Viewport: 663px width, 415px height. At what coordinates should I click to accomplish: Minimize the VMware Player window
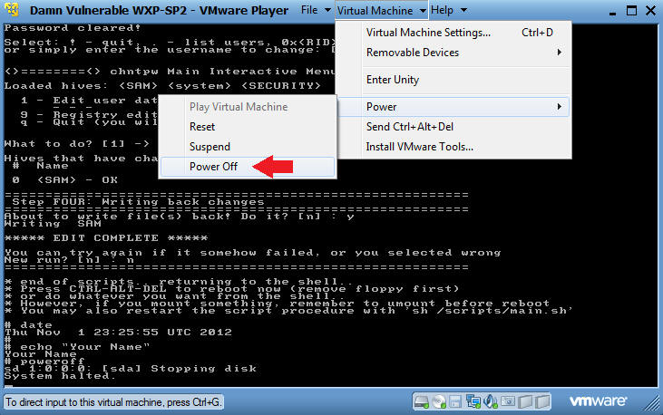click(x=613, y=14)
